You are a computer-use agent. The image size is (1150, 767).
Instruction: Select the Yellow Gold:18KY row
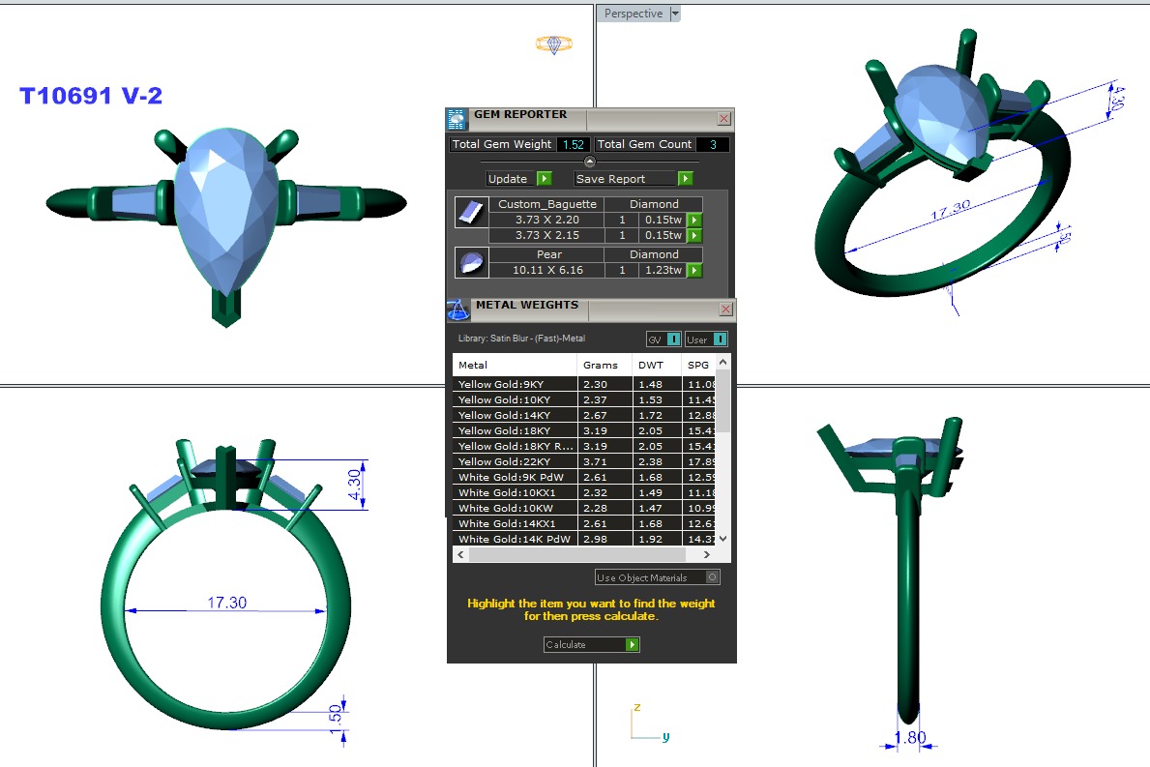pyautogui.click(x=515, y=430)
